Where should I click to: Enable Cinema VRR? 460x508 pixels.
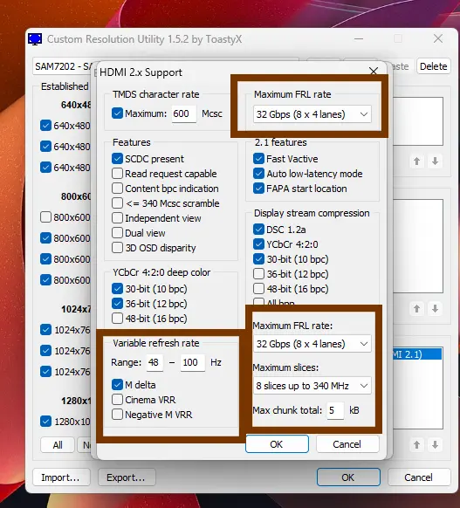(x=117, y=400)
